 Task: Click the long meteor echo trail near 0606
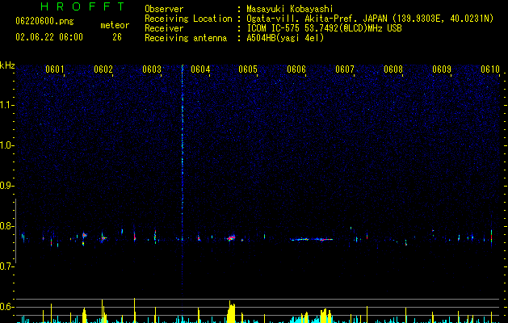coord(312,239)
